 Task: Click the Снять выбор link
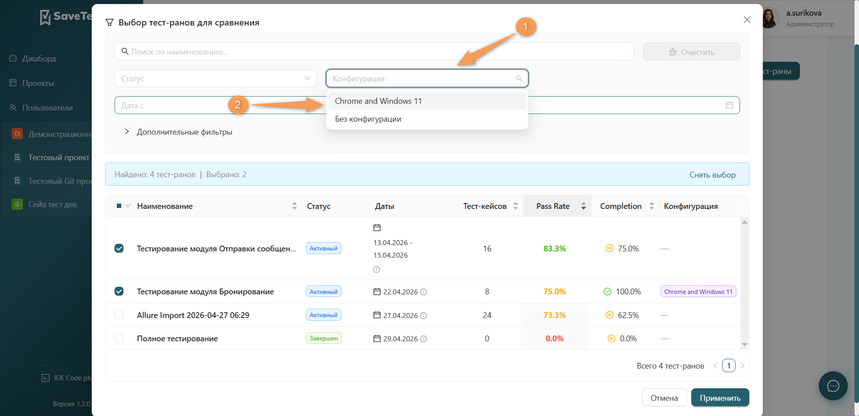712,174
